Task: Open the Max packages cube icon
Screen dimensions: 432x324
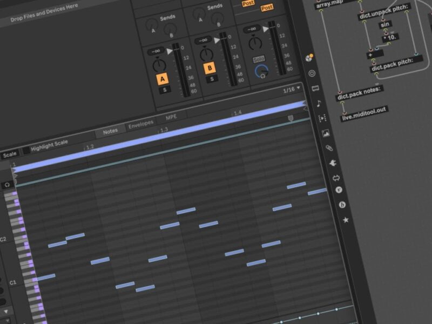Action: tap(309, 58)
